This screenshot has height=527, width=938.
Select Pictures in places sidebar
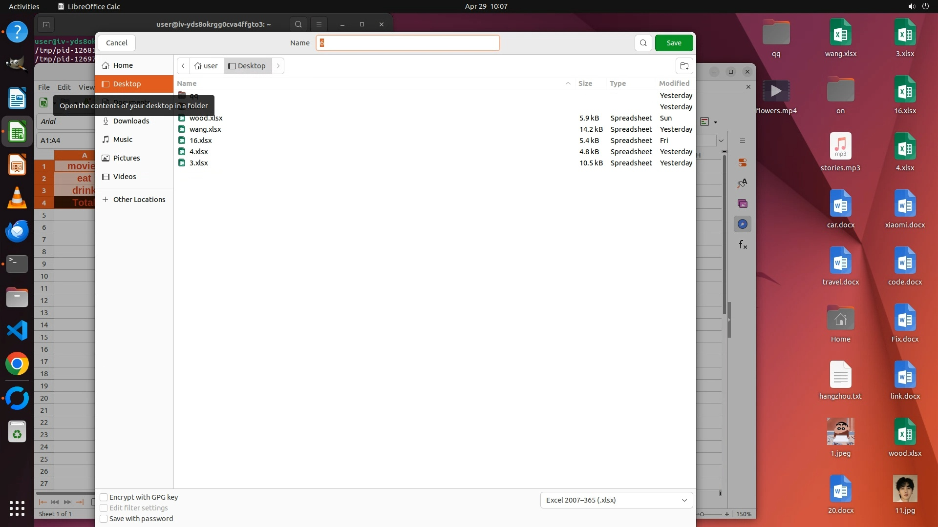tap(127, 158)
